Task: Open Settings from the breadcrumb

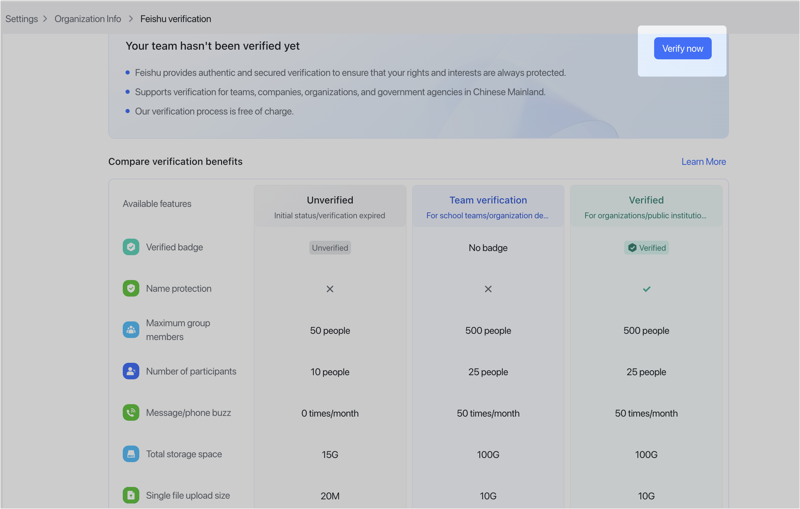Action: coord(21,19)
